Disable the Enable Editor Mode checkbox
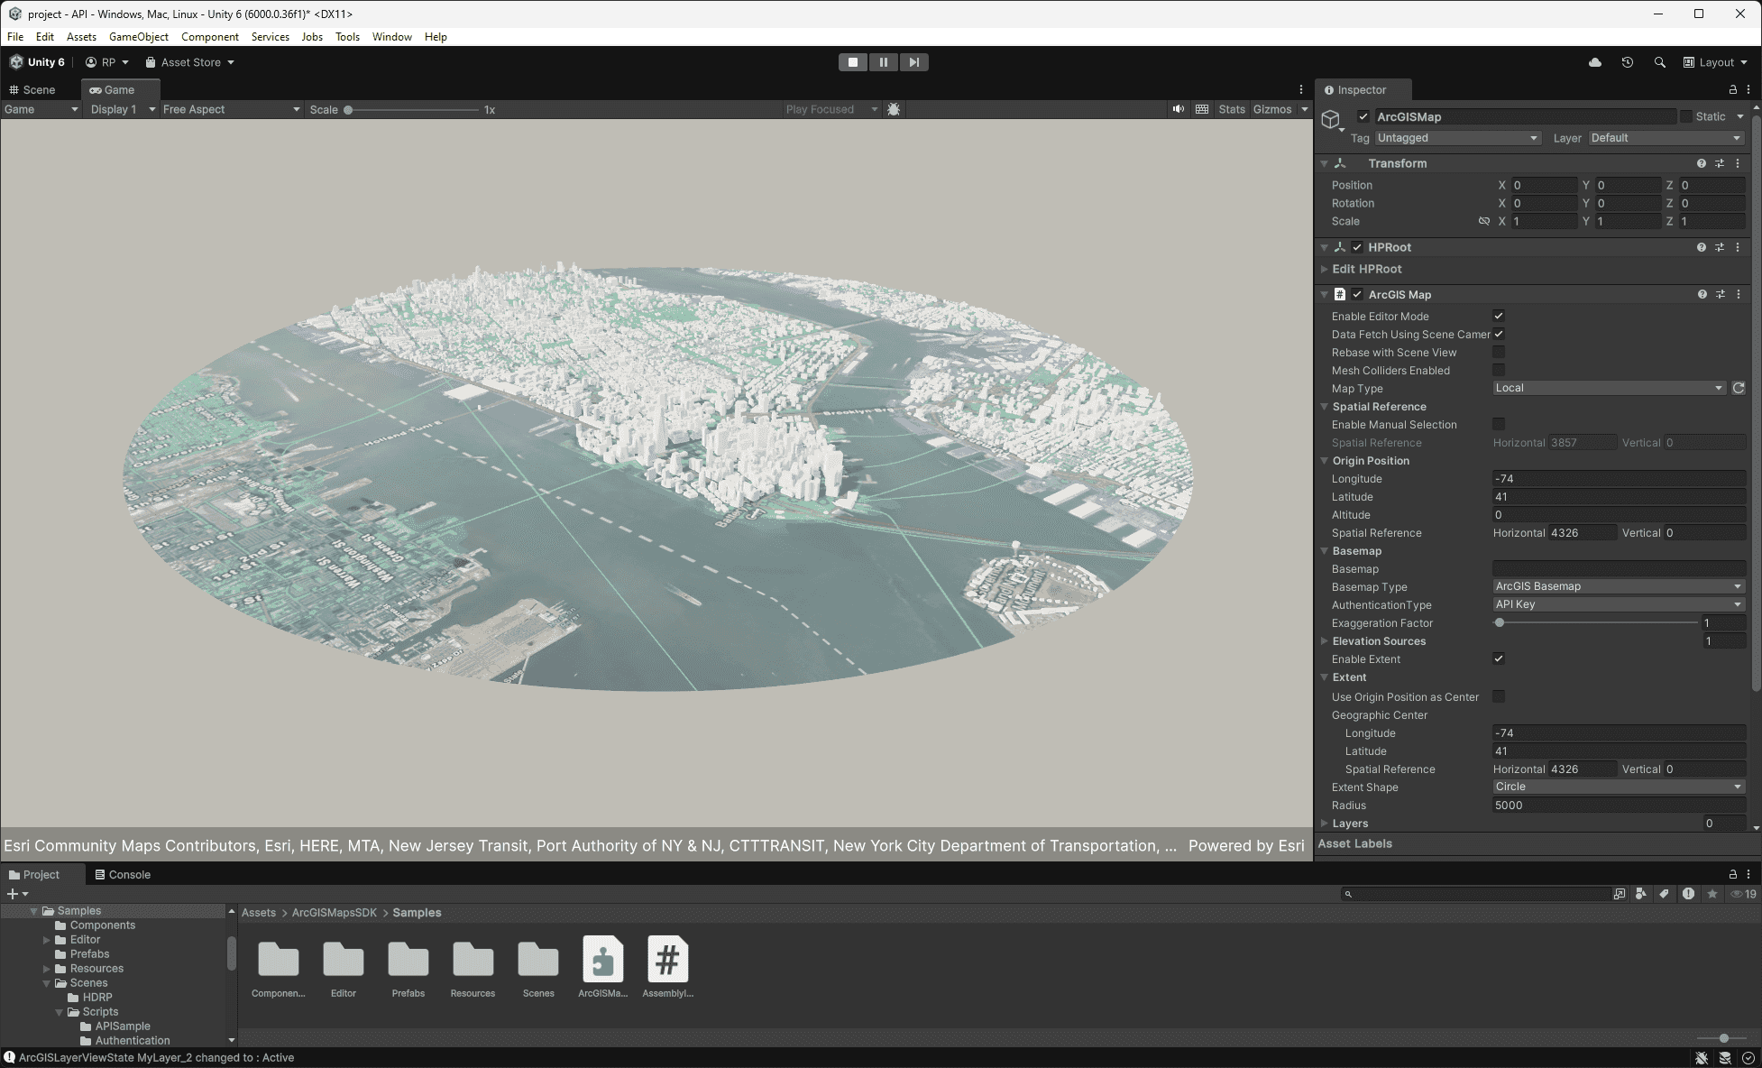Viewport: 1762px width, 1068px height. tap(1498, 316)
